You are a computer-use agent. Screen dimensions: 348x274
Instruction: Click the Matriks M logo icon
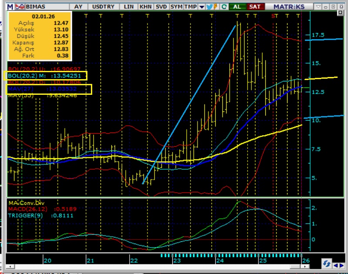(x=10, y=7)
